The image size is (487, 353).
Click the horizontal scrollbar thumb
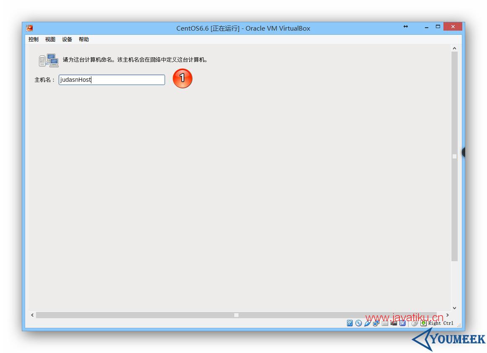[236, 315]
